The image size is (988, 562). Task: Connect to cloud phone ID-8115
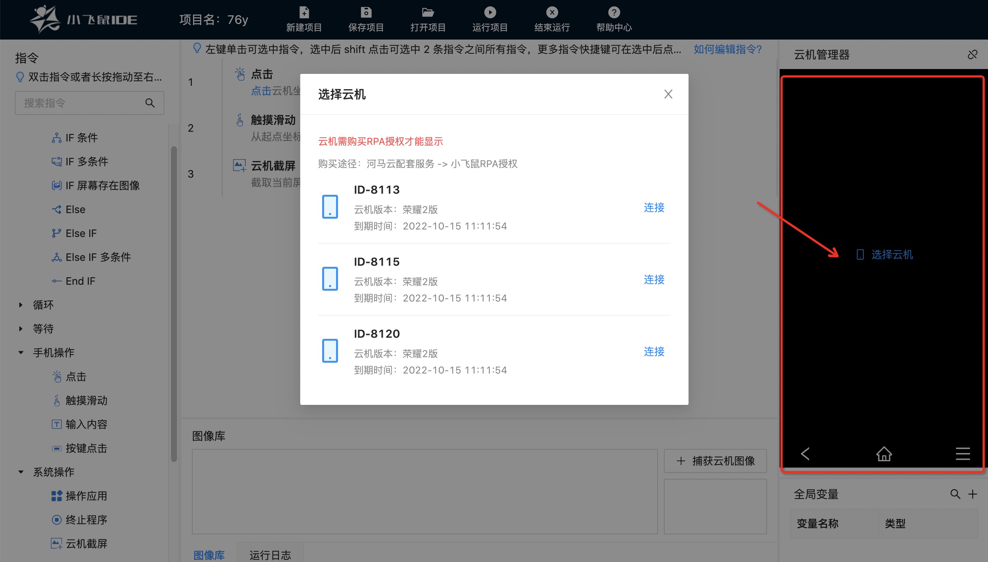click(x=654, y=280)
